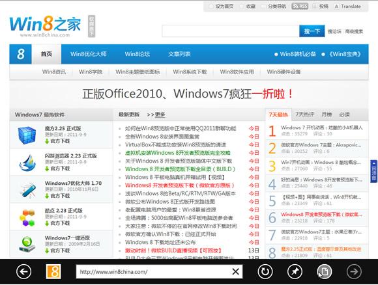Open article 微软公布Windows 8正式版开发路线图
This screenshot has height=285, width=378.
(169, 202)
